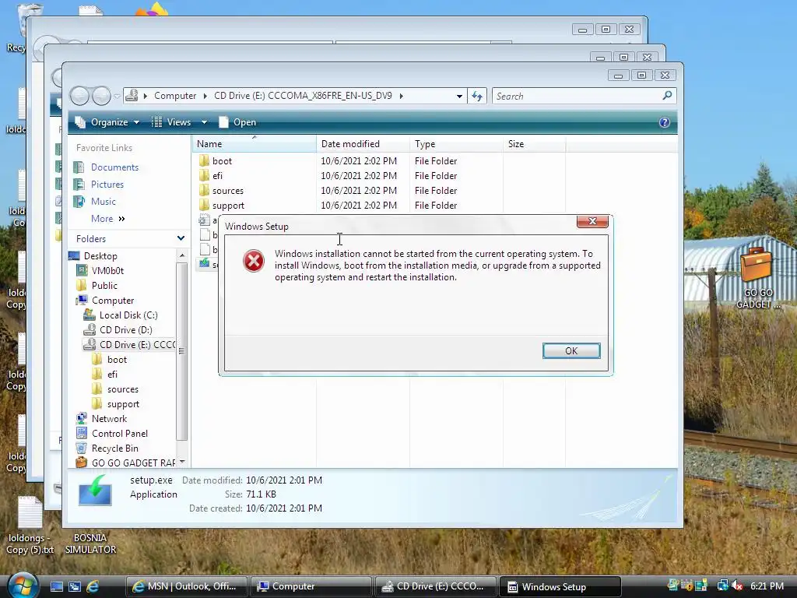Open the Windows Start orb
Image resolution: width=797 pixels, height=598 pixels.
coord(23,586)
